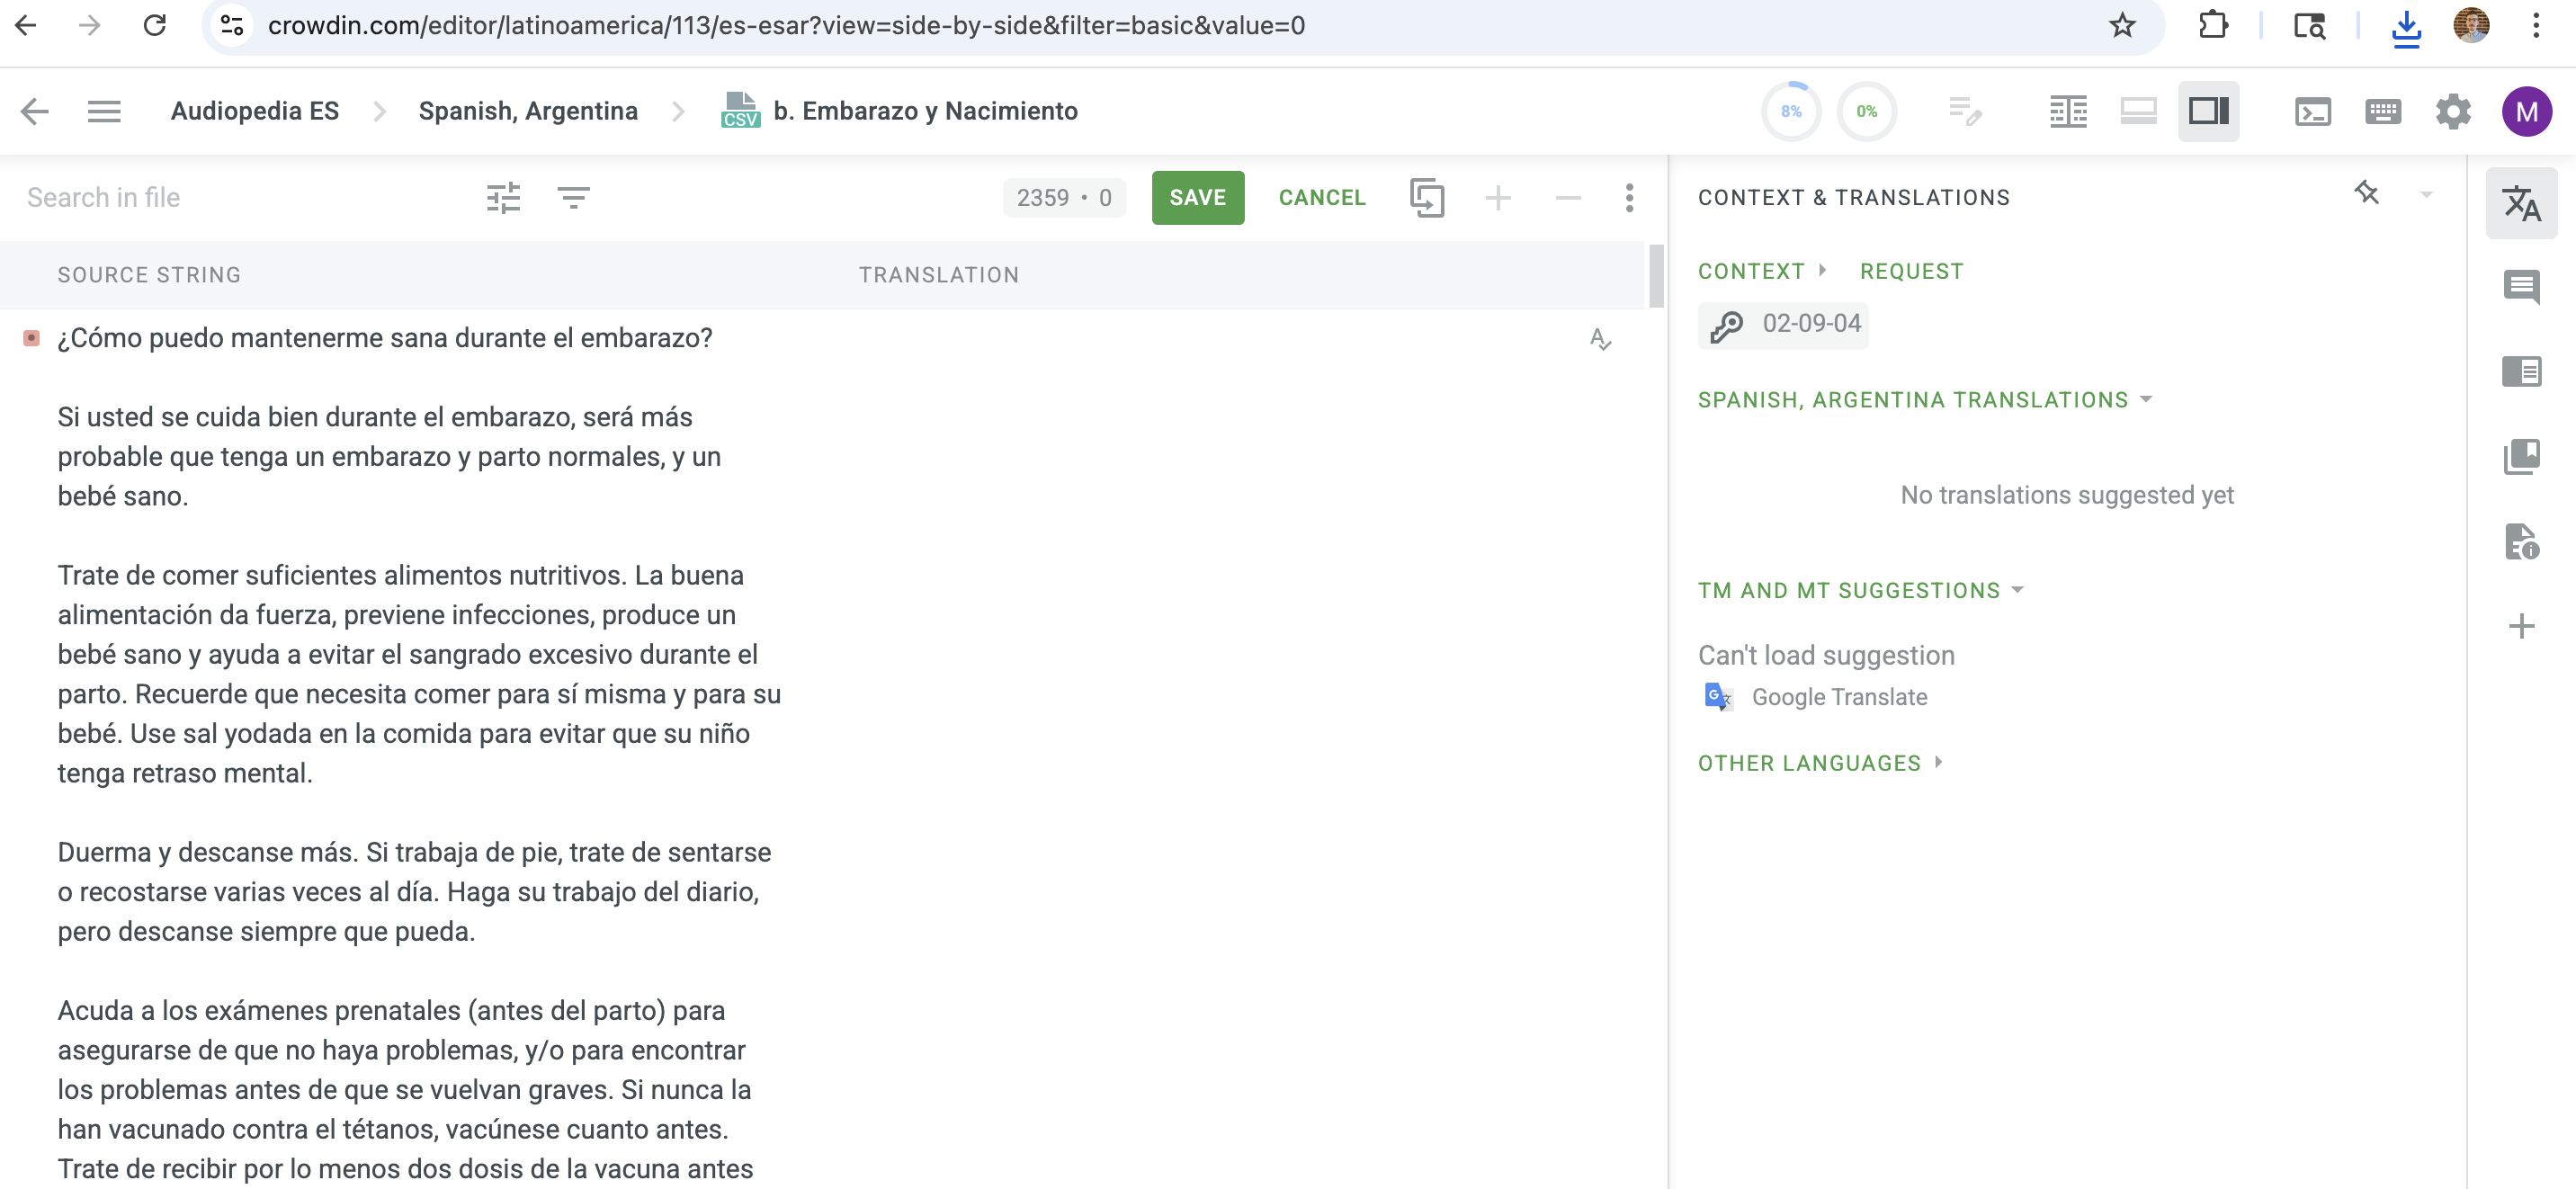Collapse TM and MT Suggestions section

[1860, 590]
